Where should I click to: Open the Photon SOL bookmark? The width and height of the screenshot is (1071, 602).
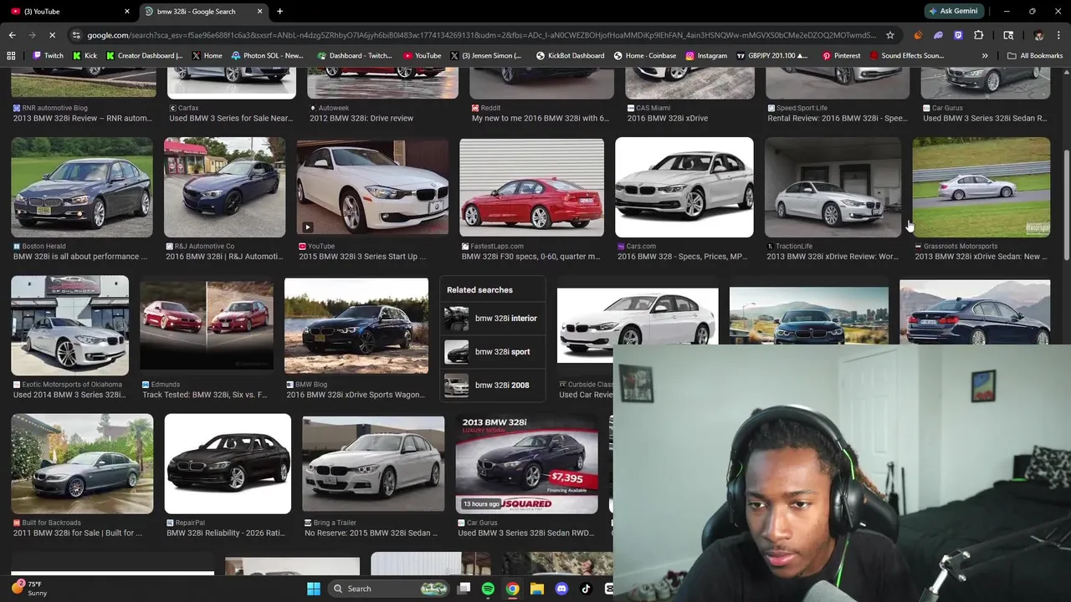268,56
